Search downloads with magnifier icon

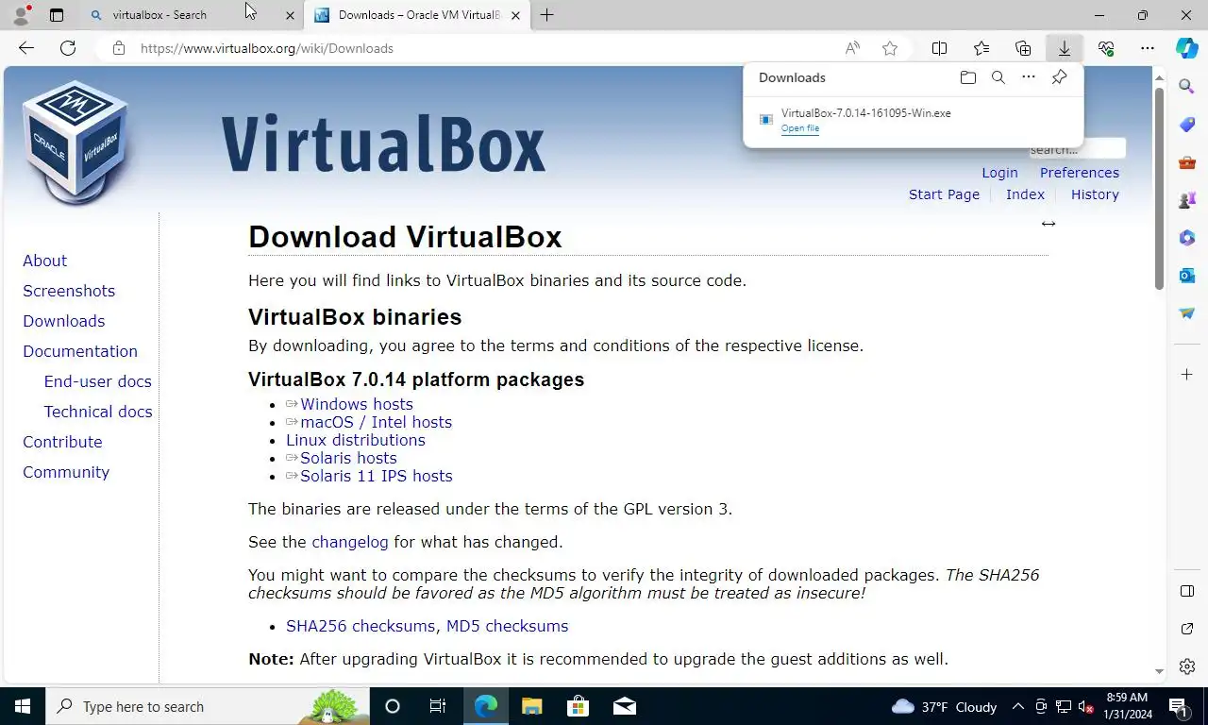(998, 77)
